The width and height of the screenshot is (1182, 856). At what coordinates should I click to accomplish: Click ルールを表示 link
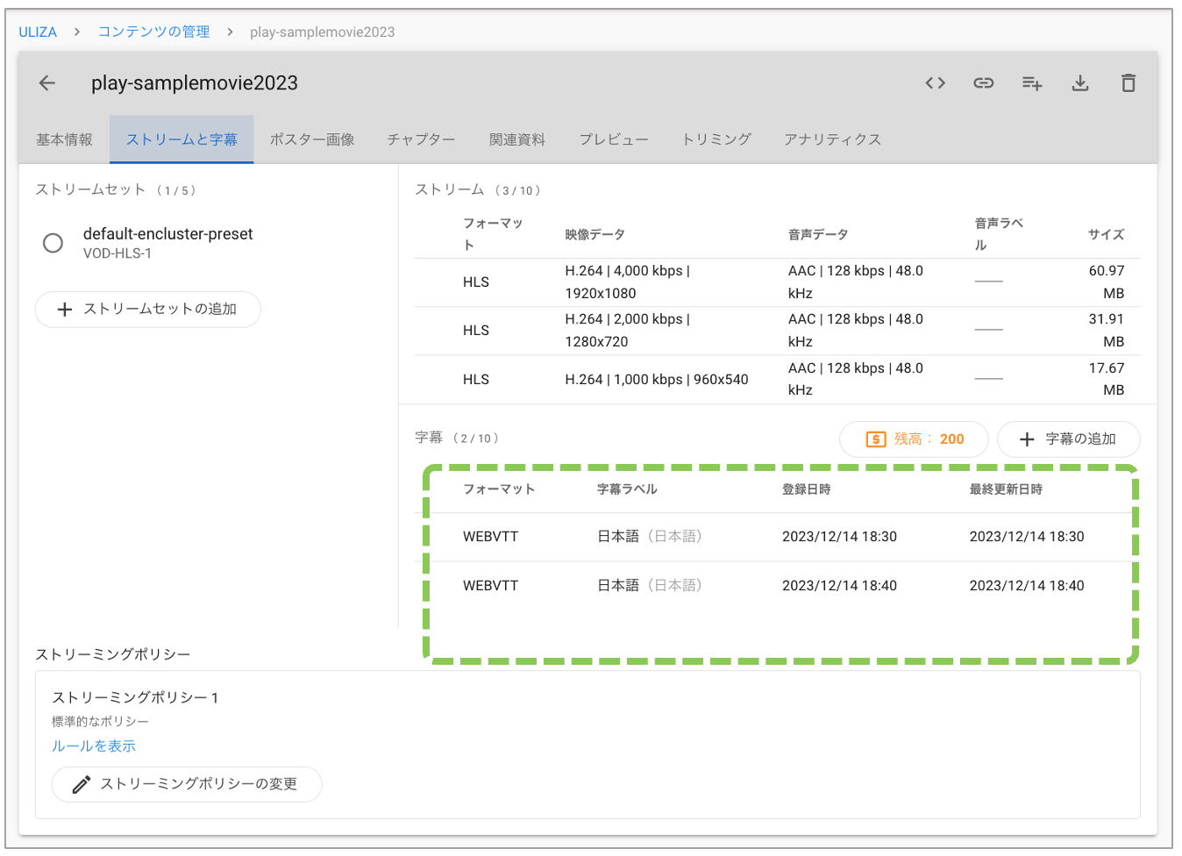point(94,746)
